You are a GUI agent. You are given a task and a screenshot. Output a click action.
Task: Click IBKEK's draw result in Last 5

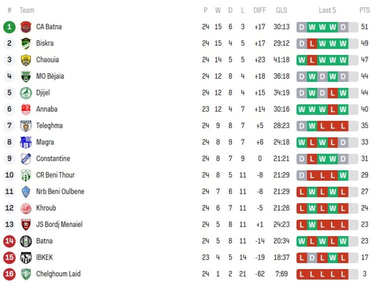point(312,258)
